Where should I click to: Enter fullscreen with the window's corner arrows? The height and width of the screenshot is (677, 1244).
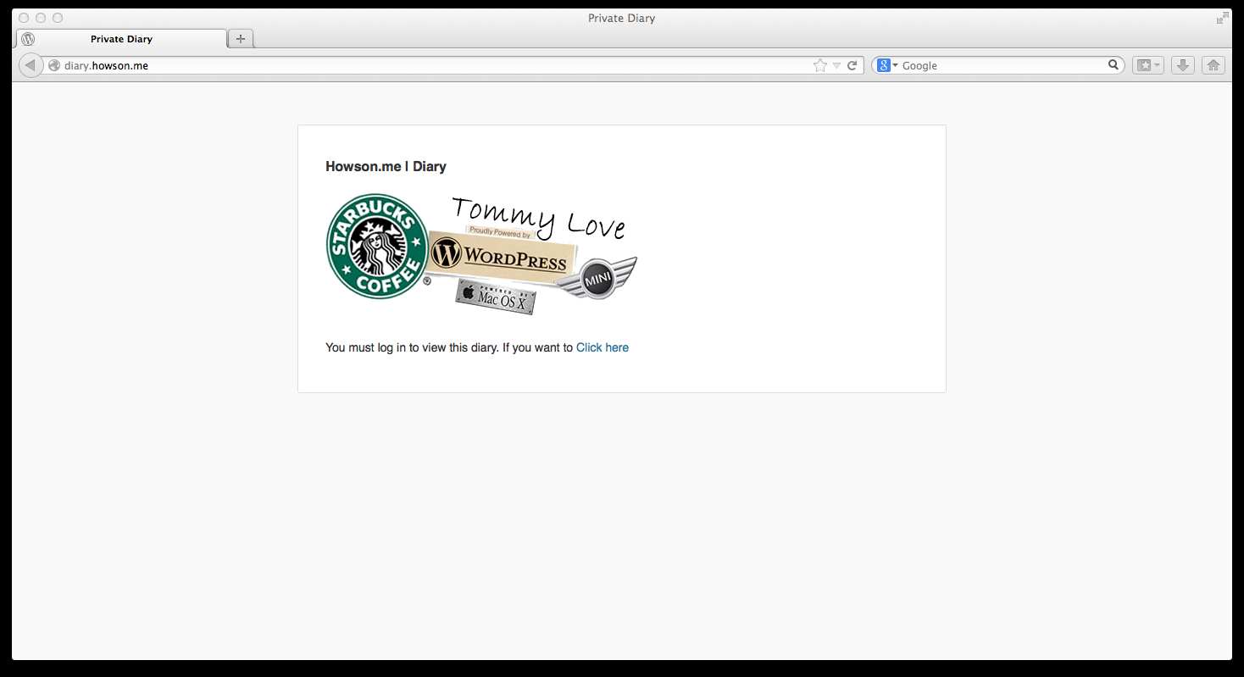click(x=1222, y=18)
